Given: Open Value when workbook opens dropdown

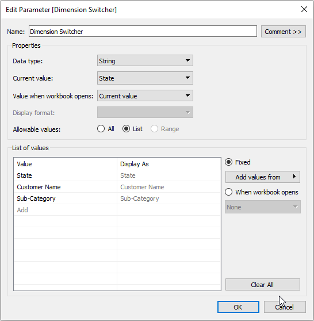Looking at the screenshot, I should [145, 96].
